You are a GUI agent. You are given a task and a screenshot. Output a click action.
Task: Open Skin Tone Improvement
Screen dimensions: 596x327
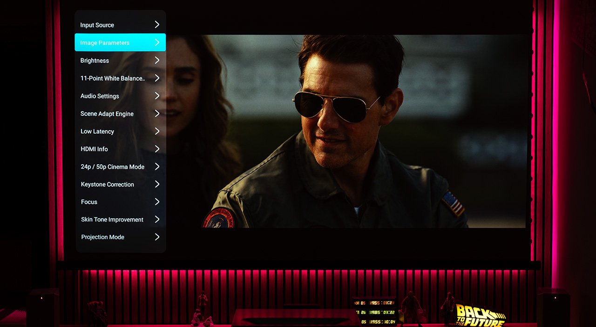(112, 220)
